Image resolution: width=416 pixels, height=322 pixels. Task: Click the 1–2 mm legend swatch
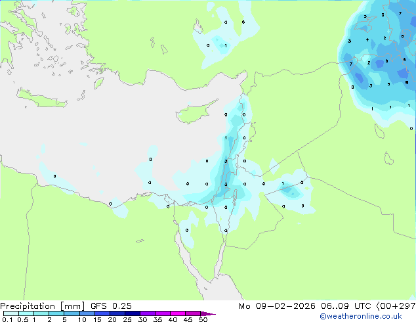[x=41, y=313]
